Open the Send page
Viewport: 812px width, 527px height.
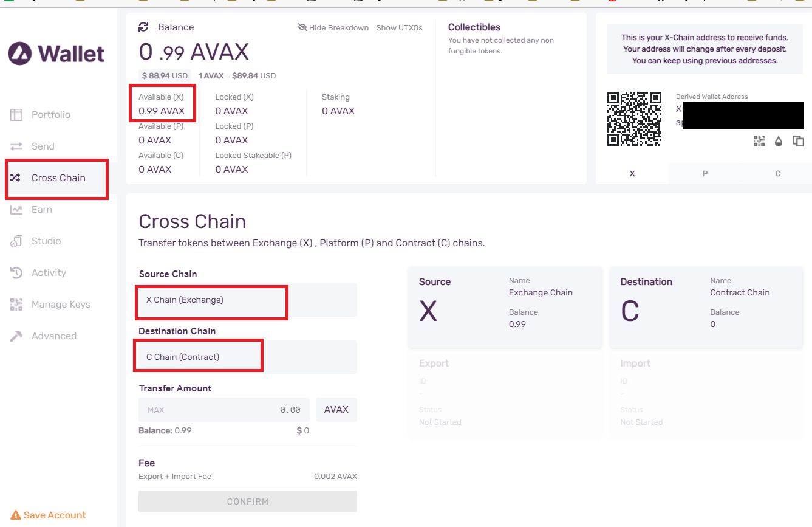pyautogui.click(x=43, y=146)
